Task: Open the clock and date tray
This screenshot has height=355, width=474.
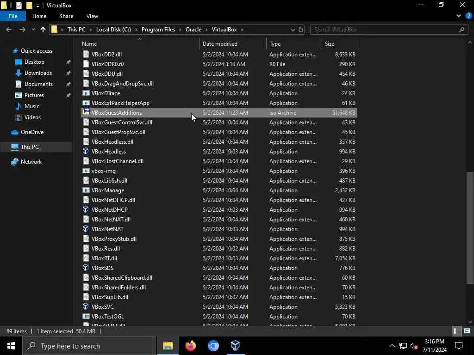Action: (x=434, y=346)
